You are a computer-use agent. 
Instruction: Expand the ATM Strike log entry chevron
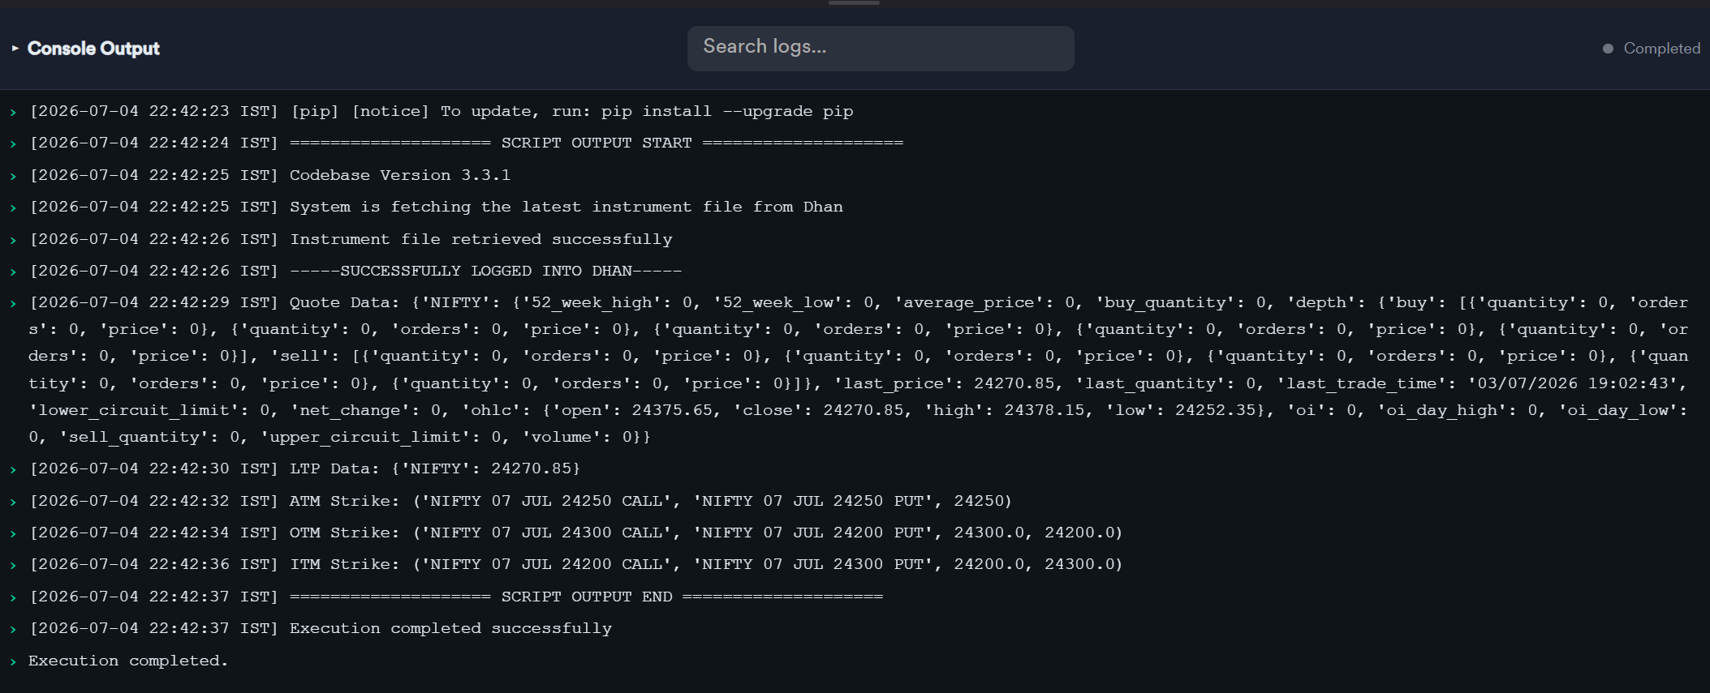coord(13,503)
